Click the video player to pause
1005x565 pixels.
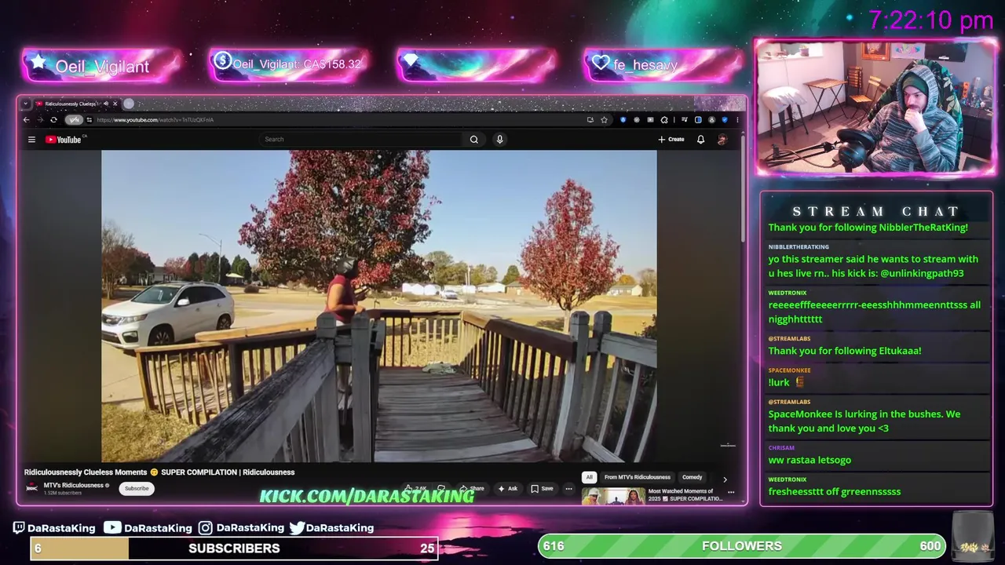click(378, 306)
